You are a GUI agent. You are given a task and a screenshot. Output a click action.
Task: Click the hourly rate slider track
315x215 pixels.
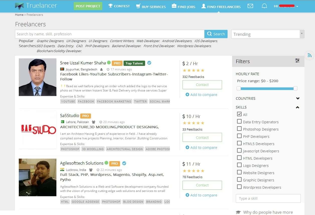click(267, 88)
